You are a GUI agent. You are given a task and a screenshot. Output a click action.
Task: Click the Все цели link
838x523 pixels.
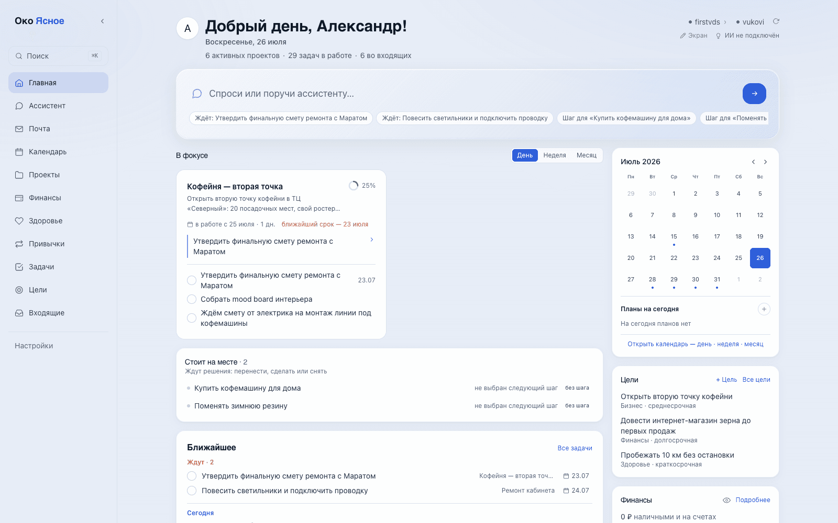756,380
